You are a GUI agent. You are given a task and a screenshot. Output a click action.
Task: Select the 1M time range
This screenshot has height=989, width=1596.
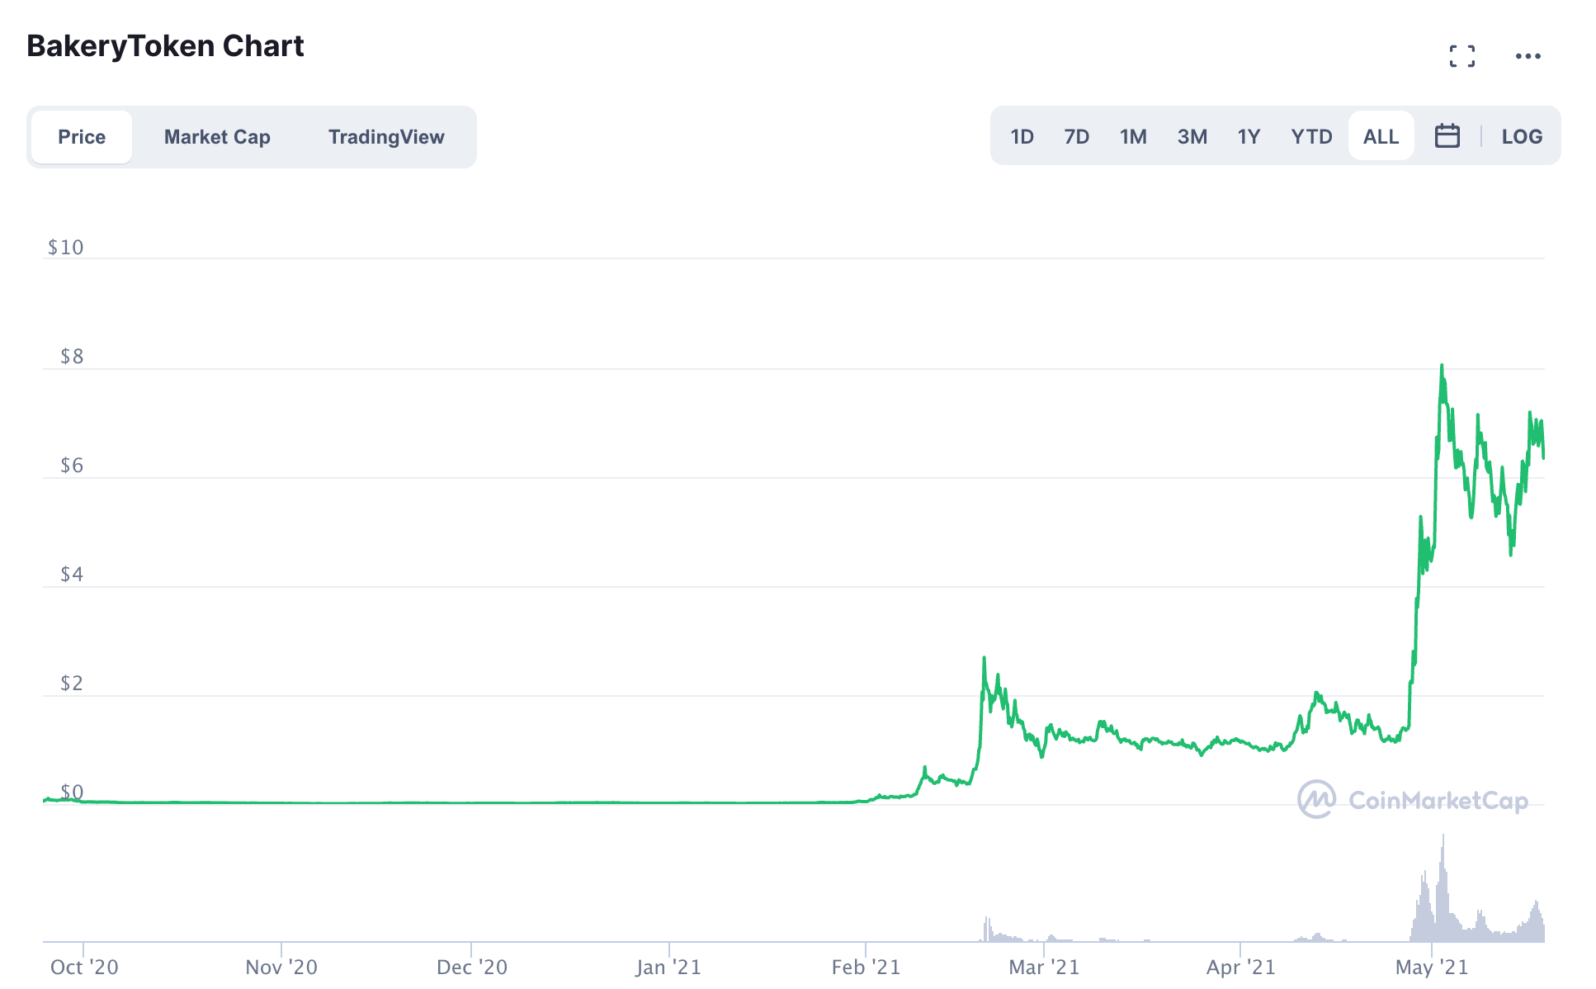pos(1133,136)
